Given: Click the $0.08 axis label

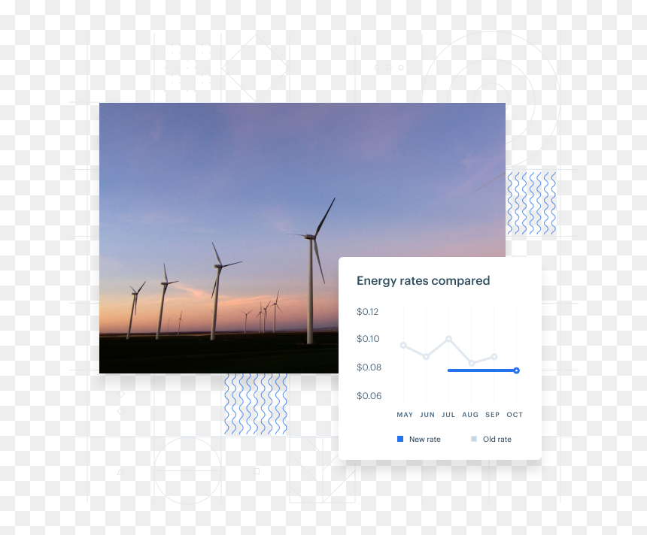Looking at the screenshot, I should coord(369,367).
